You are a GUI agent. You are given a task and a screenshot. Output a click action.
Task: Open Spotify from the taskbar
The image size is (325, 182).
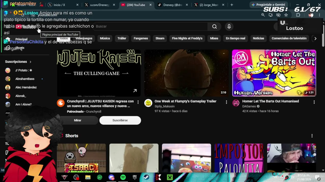(123, 177)
